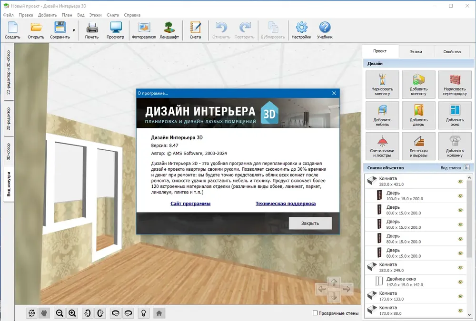Switch to the Свойства tab
Image resolution: width=476 pixels, height=321 pixels.
452,51
